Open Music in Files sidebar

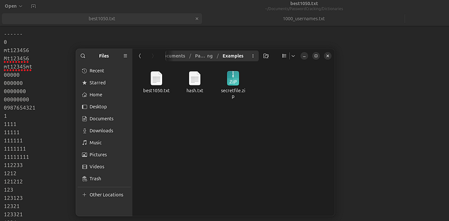point(104,143)
